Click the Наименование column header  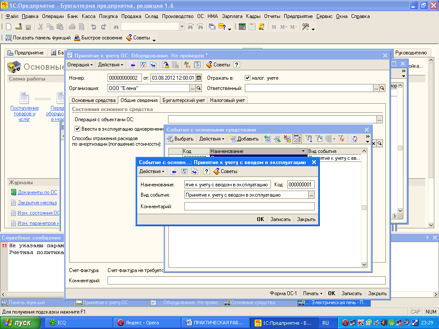(x=258, y=151)
